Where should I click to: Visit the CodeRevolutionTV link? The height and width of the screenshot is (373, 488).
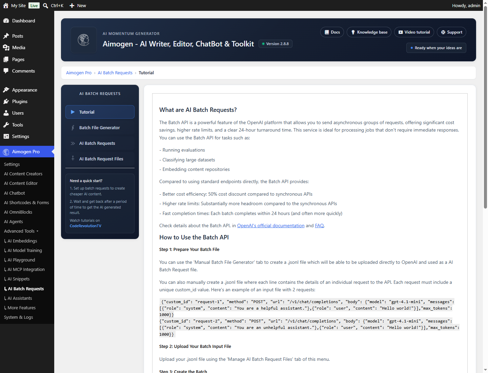coord(85,226)
